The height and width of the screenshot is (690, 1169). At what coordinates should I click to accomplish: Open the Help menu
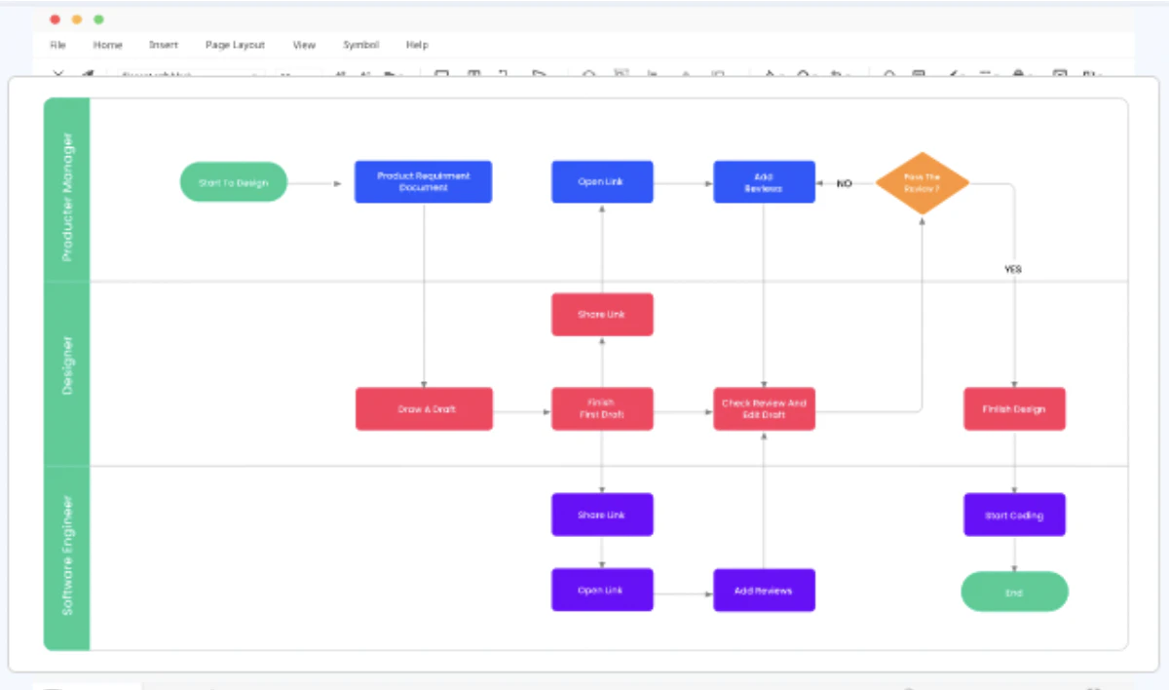click(x=417, y=45)
